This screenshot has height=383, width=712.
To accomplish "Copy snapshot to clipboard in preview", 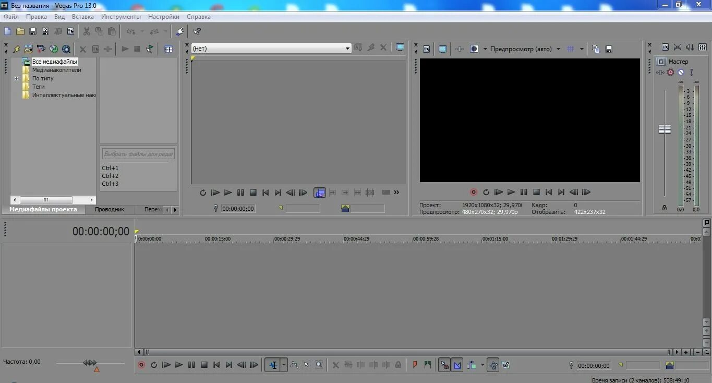I will click(x=596, y=49).
